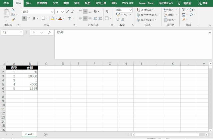
Task: Apply percent style
Action: (x=126, y=15)
